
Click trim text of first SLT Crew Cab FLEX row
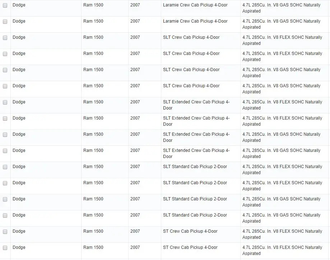(x=191, y=37)
